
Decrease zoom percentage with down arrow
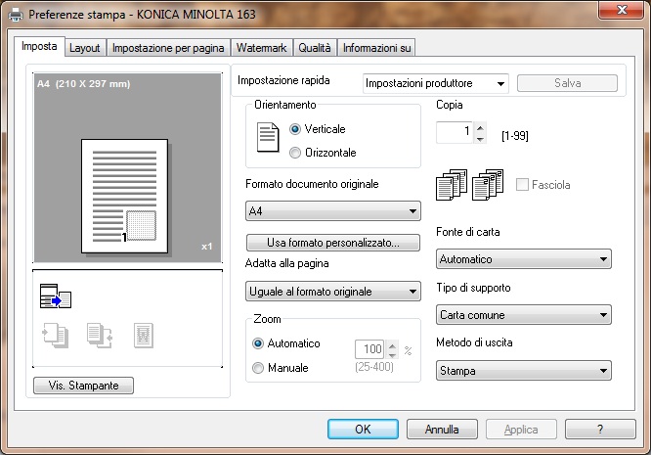click(392, 354)
